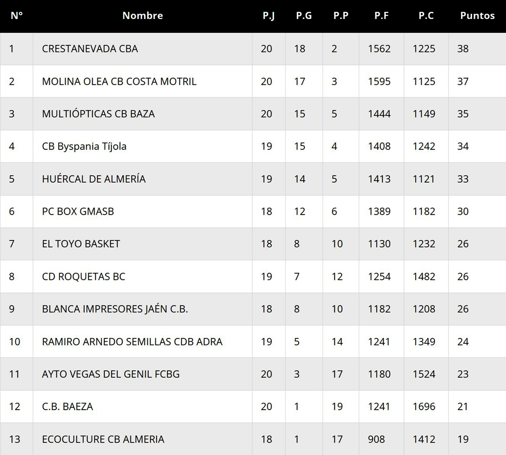506x455 pixels.
Task: Open CD ROQUETAS BC team entry
Action: [84, 277]
